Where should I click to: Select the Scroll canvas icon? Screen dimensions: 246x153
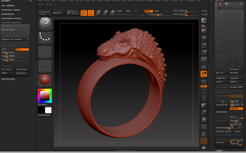click(x=204, y=31)
